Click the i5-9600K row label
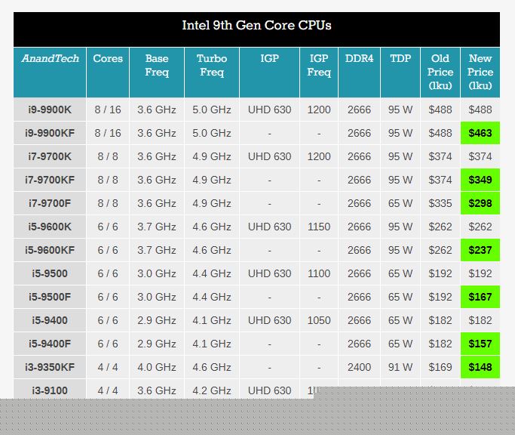 50,227
